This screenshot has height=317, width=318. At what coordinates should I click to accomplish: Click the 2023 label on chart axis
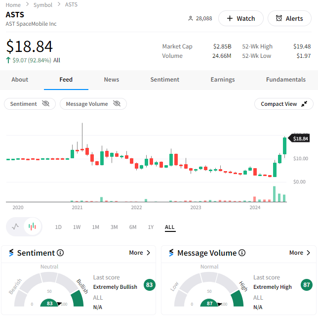click(x=196, y=208)
